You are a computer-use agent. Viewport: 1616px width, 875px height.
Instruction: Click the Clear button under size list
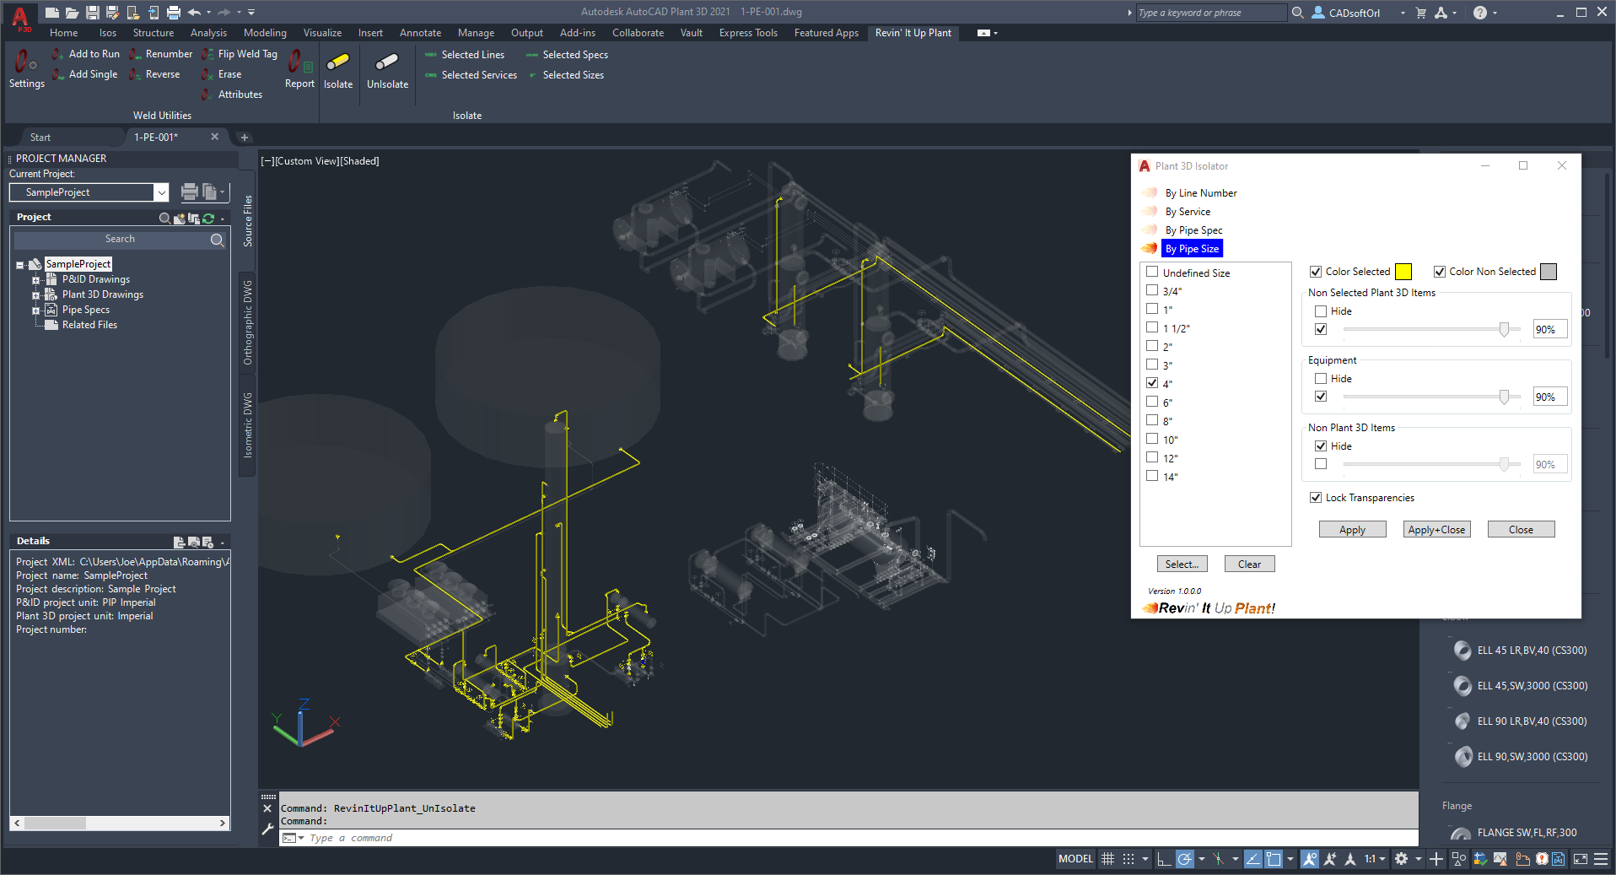pos(1249,564)
